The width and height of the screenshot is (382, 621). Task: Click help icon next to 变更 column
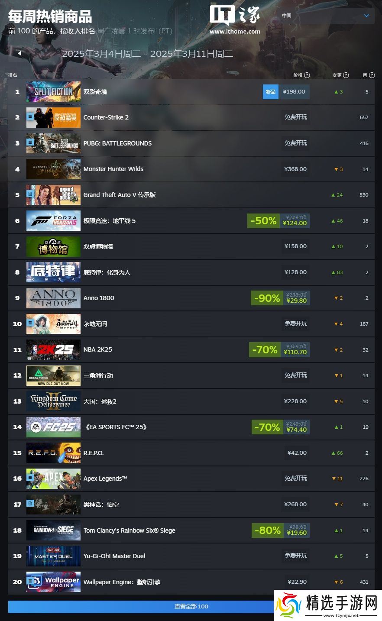point(346,75)
